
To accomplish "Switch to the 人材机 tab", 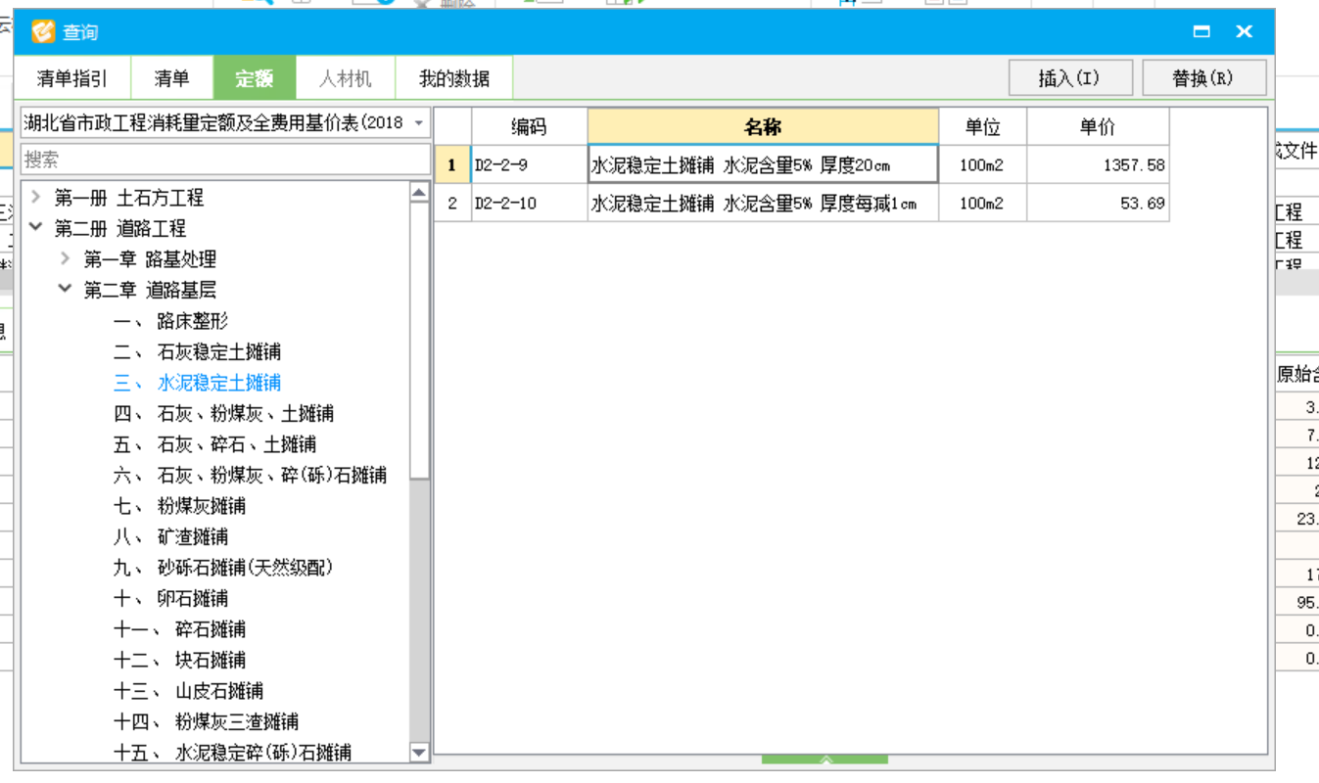I will point(345,78).
